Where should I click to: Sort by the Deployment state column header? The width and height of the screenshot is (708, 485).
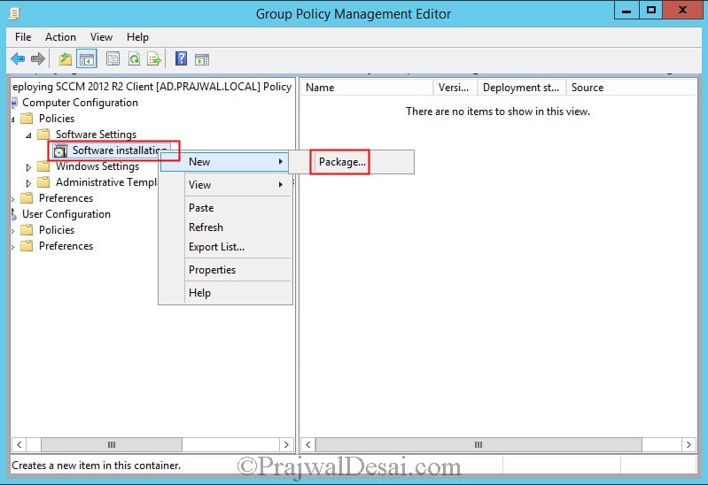click(x=522, y=88)
